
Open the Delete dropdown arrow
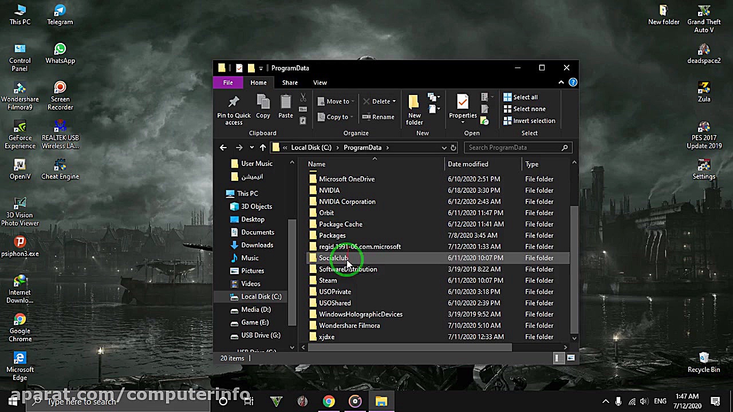point(394,101)
